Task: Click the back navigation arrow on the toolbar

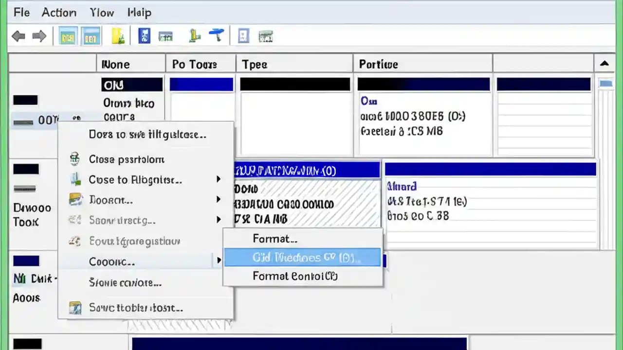Action: pos(18,35)
